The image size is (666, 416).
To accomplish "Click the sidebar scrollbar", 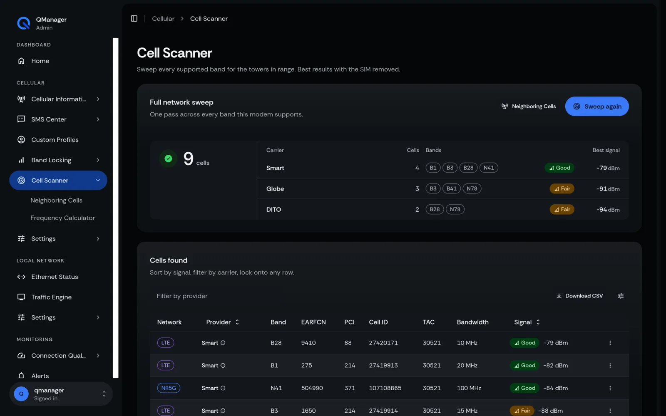I will (x=116, y=208).
